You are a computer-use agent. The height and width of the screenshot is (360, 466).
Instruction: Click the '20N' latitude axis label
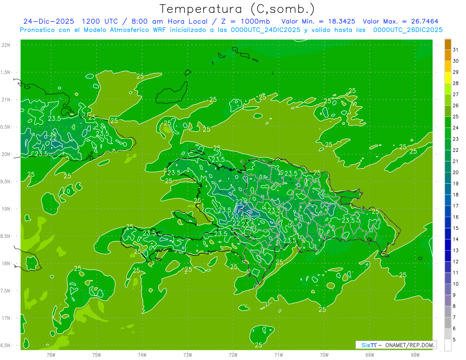click(7, 155)
